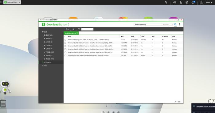
Task: Click the American Factory search input field
Action: click(148, 24)
